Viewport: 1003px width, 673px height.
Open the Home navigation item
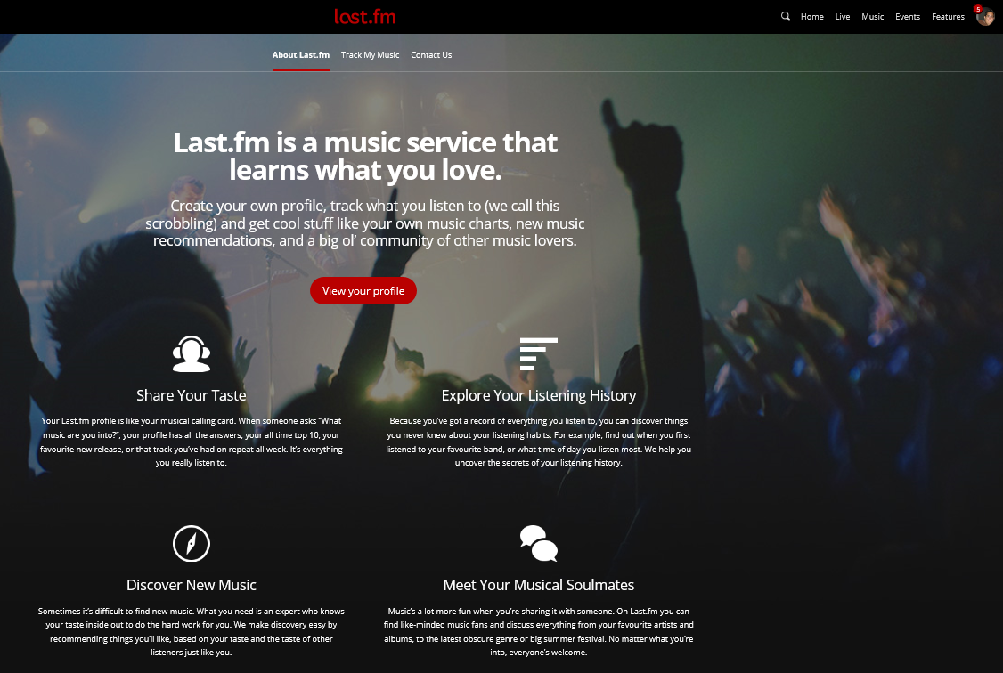pos(811,17)
